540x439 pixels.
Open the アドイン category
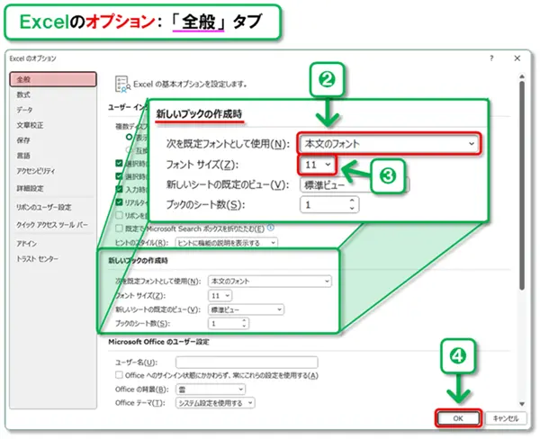(26, 244)
